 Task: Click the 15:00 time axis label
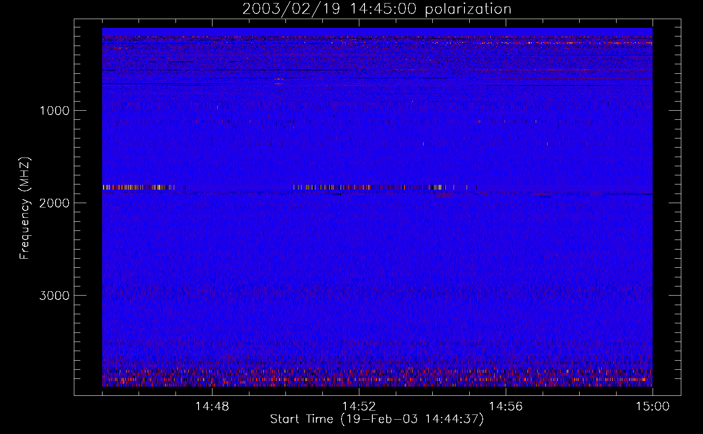pyautogui.click(x=653, y=407)
